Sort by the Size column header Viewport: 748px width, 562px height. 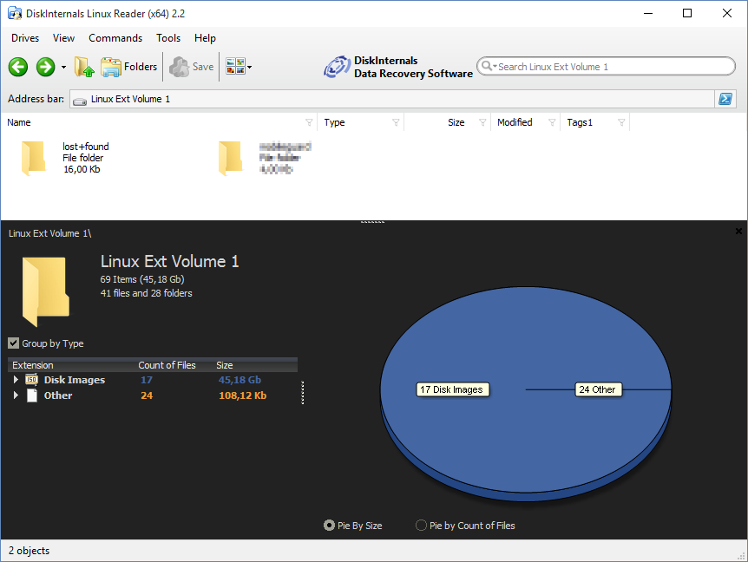pos(456,122)
